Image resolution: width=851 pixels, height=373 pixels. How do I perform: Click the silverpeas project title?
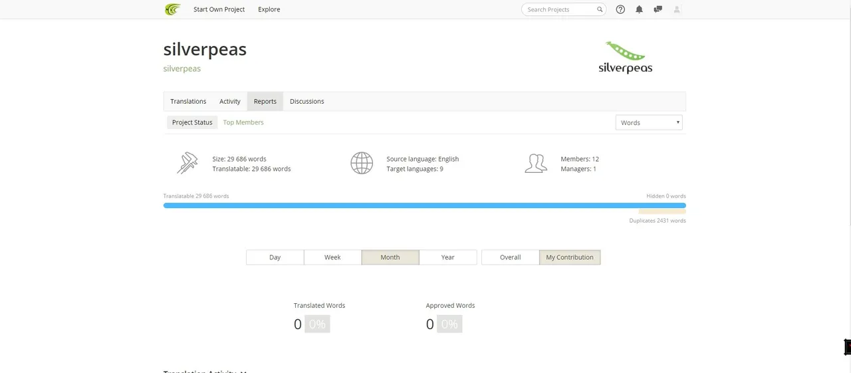(205, 49)
